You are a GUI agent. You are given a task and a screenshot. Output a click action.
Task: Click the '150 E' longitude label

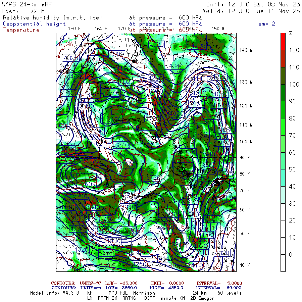coord(74,29)
